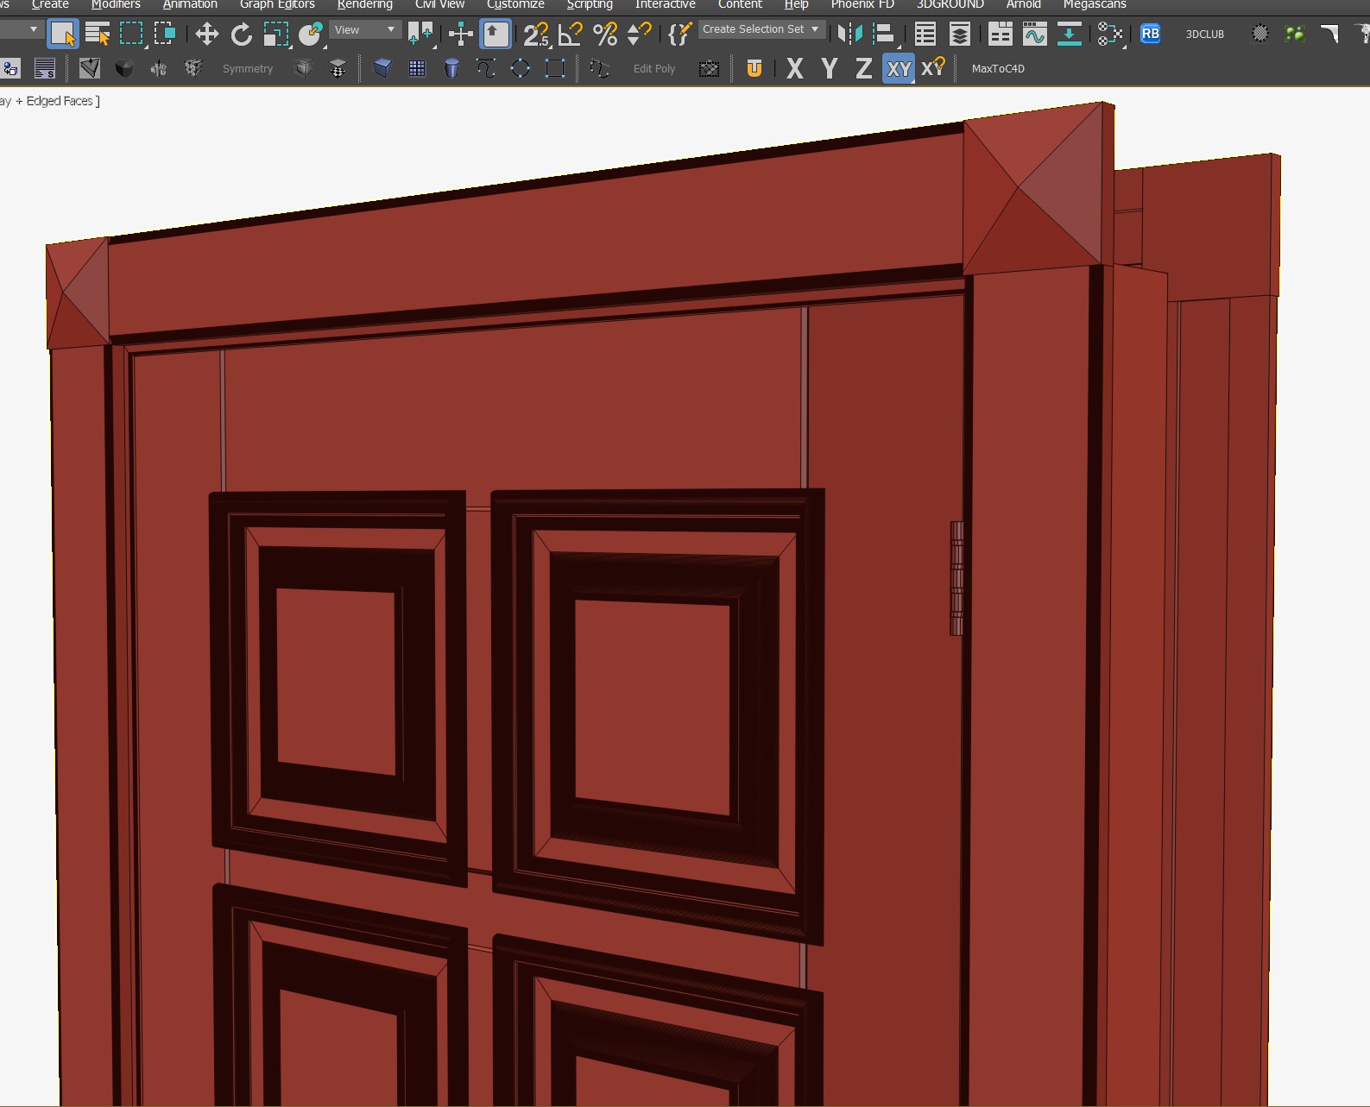Click the teal download-arrow toolbar icon
This screenshot has height=1107, width=1370.
1069,35
